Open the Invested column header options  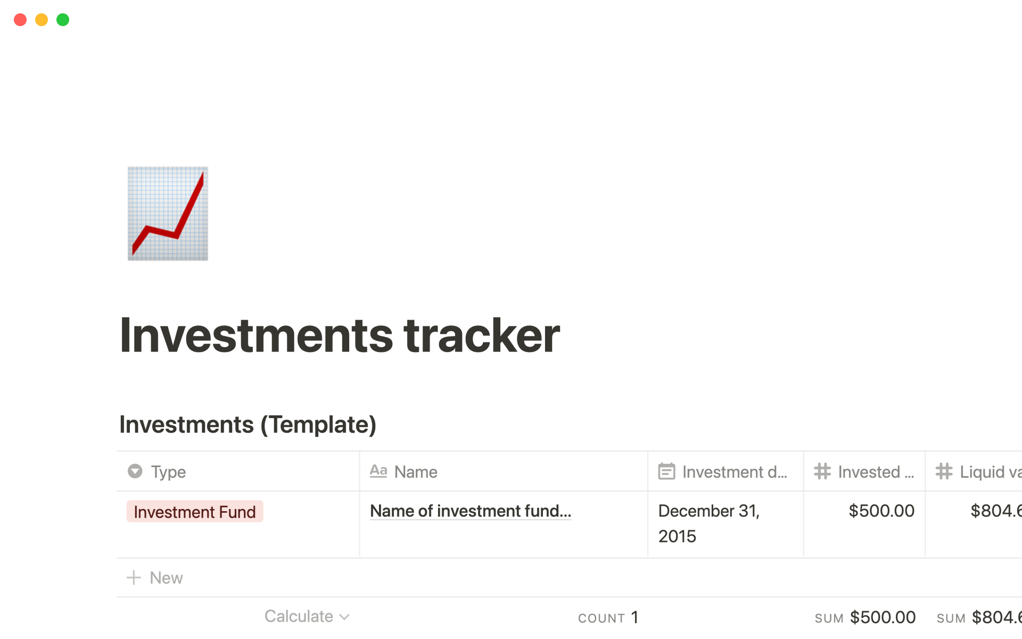point(862,471)
